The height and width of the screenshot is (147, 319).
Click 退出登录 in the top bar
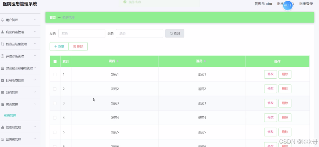coord(306,4)
